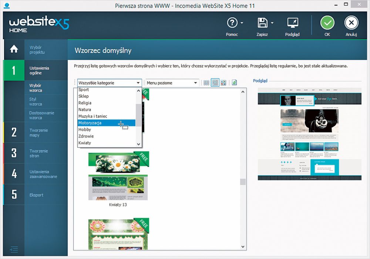Go to the home house icon
Viewport: 370px width, 259px height.
pyautogui.click(x=14, y=49)
